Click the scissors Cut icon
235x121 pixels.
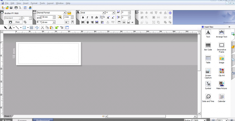click(x=42, y=28)
